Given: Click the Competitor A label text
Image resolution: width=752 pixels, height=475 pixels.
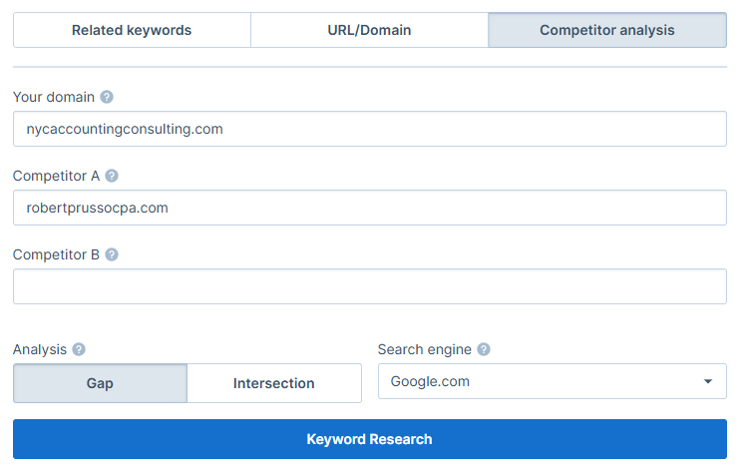Looking at the screenshot, I should [57, 176].
